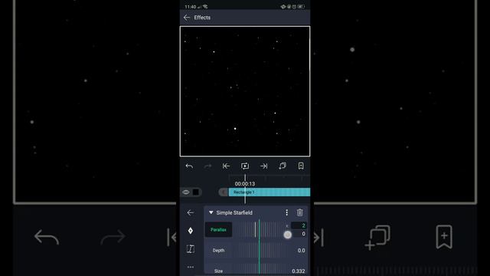The image size is (490, 276).
Task: Select the Size parameter label
Action: tap(218, 271)
